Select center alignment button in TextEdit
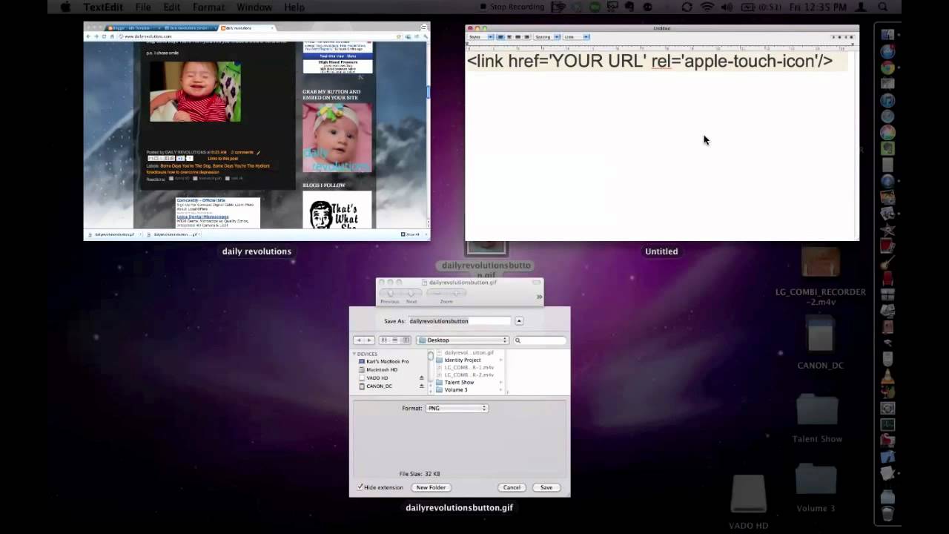 coord(509,36)
